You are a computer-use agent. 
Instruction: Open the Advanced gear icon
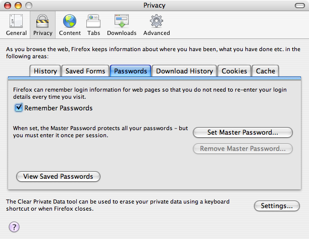157,24
